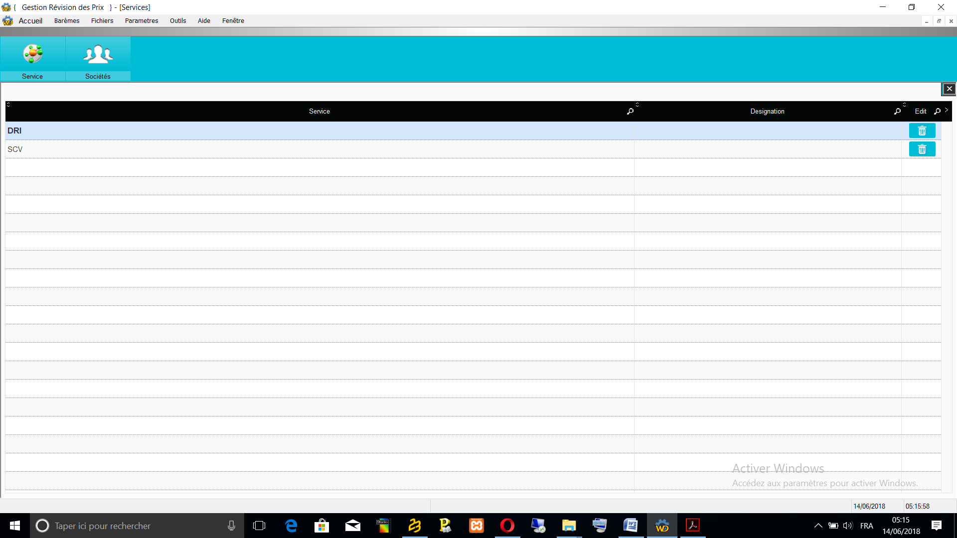Open Opera browser from taskbar
Image resolution: width=957 pixels, height=538 pixels.
507,526
